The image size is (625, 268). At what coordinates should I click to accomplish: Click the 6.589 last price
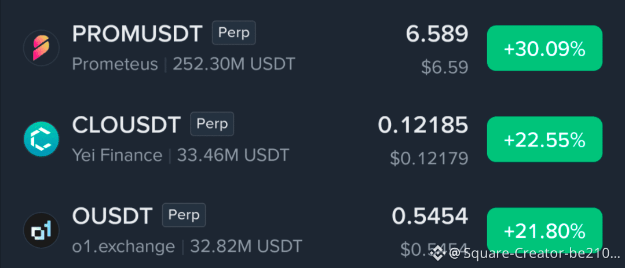(437, 34)
